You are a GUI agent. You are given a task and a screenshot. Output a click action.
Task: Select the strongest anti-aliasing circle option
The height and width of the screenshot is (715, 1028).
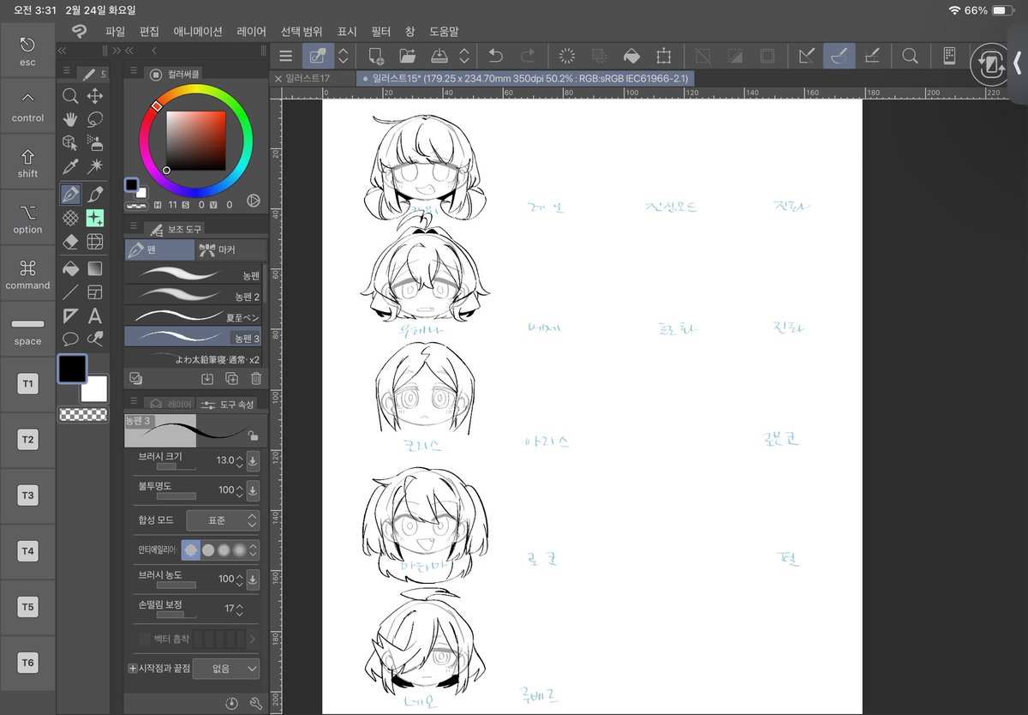coord(240,550)
